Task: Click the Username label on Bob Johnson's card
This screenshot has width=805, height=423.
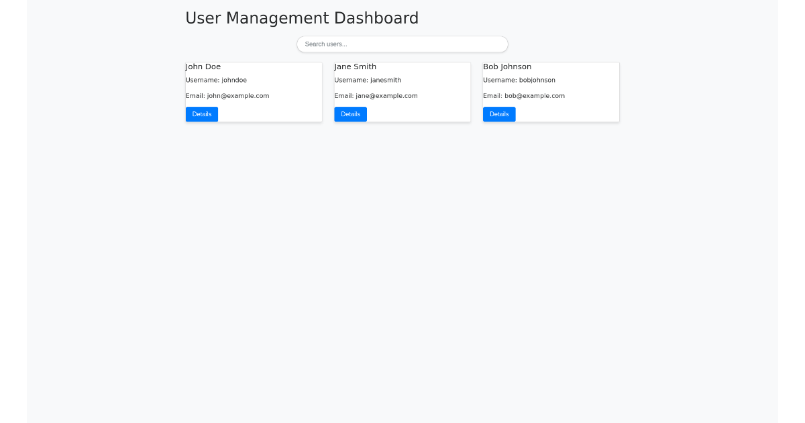Action: pyautogui.click(x=499, y=80)
